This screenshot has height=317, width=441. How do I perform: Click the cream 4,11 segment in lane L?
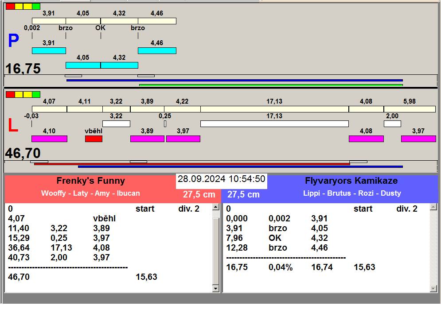(85, 109)
